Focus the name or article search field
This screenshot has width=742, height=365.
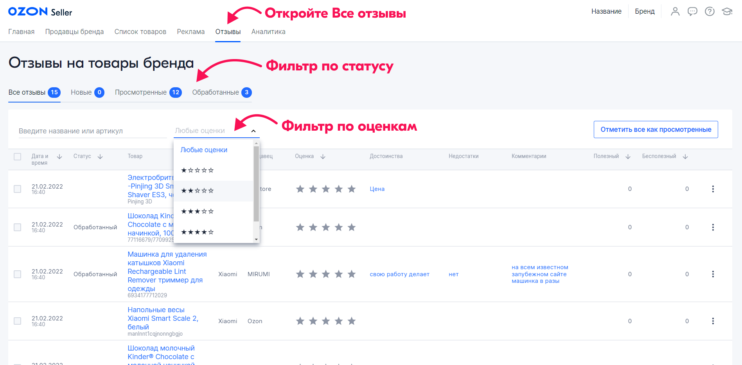92,131
